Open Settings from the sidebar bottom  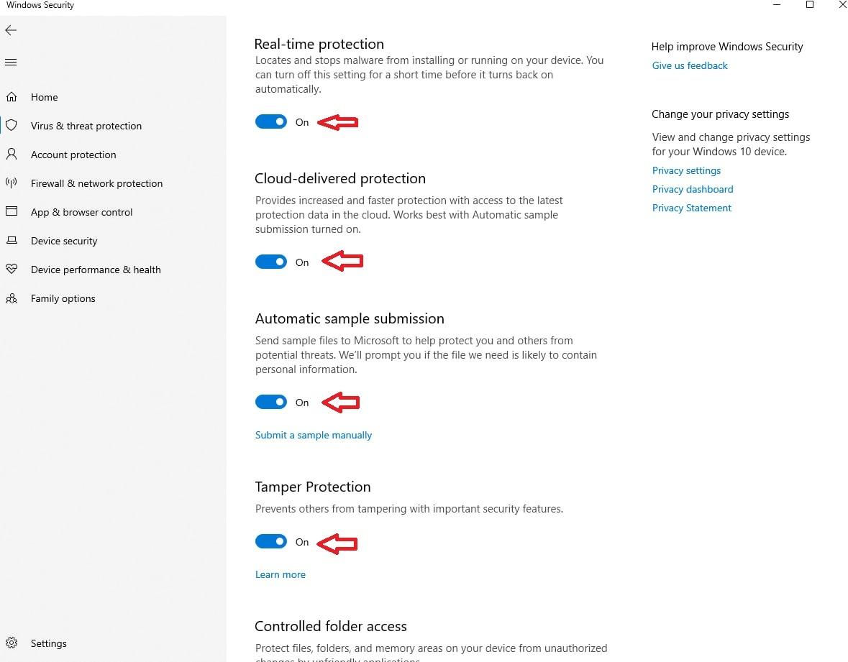click(48, 643)
